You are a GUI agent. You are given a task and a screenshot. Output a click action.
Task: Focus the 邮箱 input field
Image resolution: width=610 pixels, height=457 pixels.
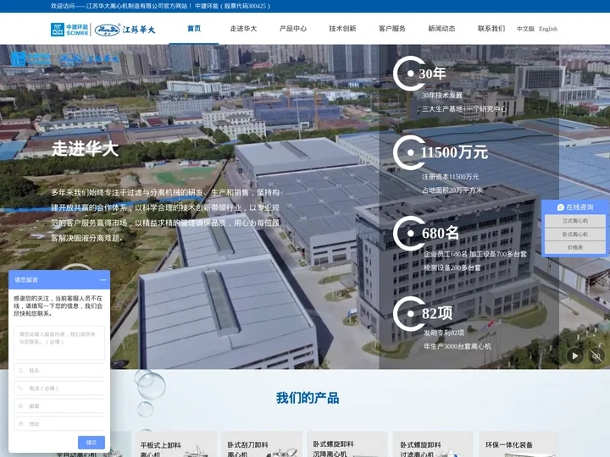click(x=59, y=406)
